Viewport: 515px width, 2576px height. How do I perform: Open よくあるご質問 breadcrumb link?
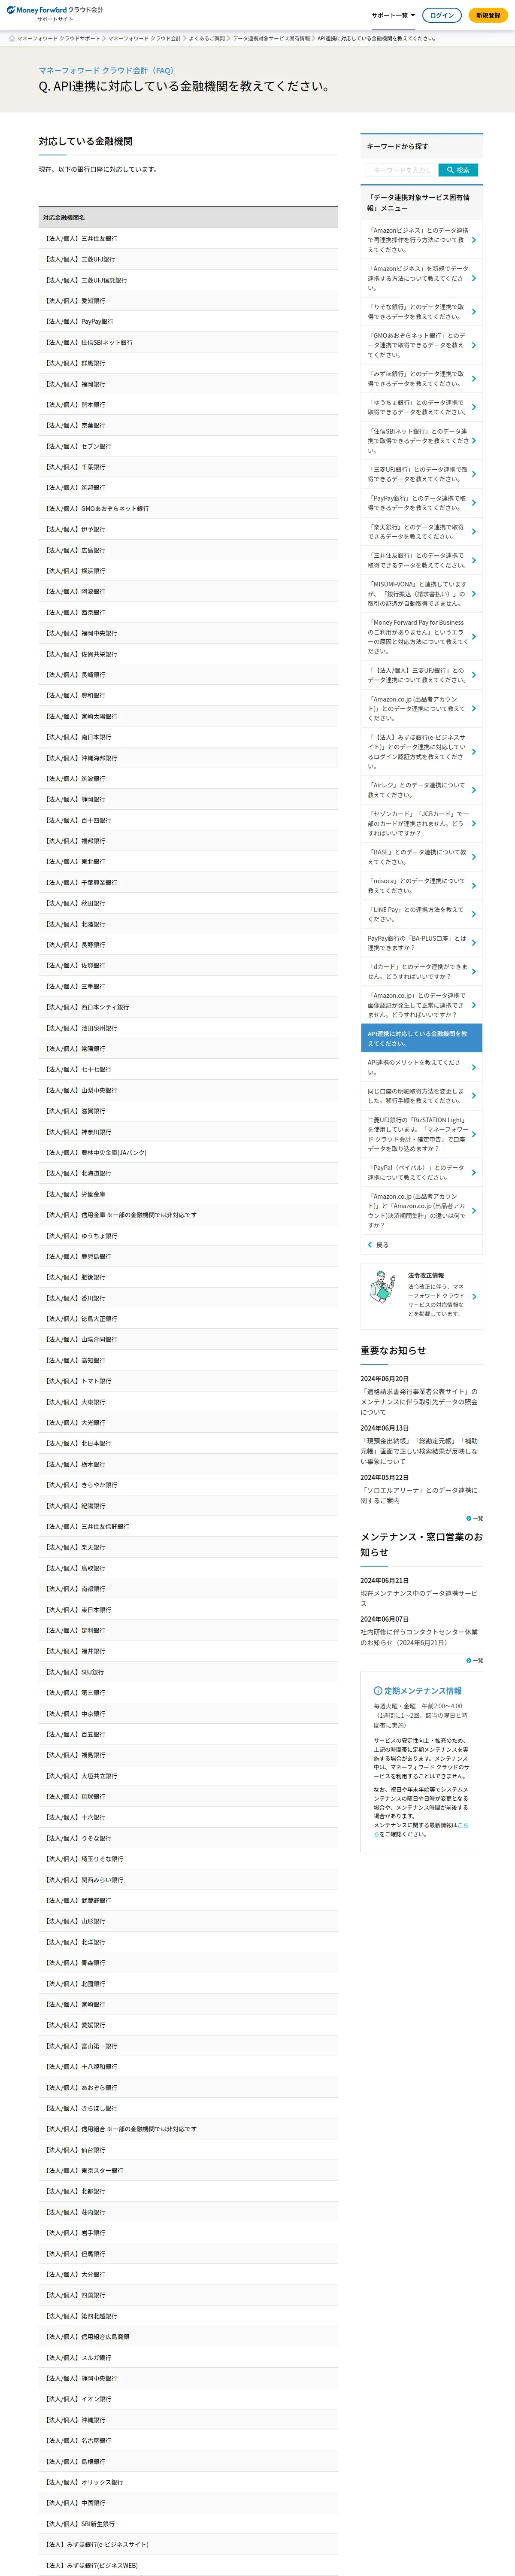pos(207,38)
